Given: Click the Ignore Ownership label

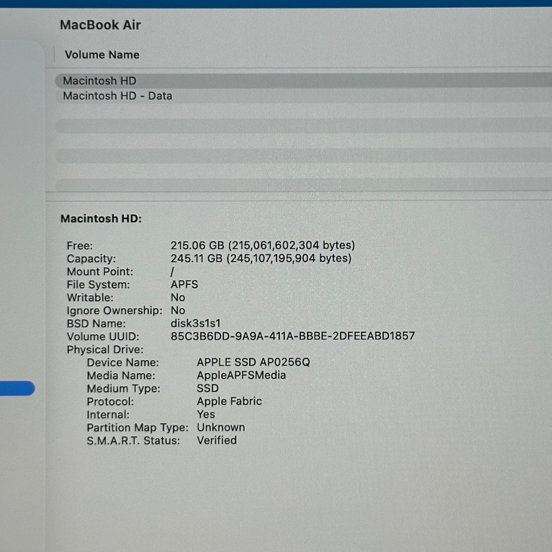Looking at the screenshot, I should [x=114, y=311].
